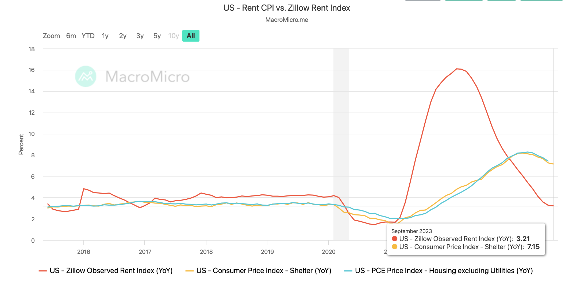The width and height of the screenshot is (569, 296).
Task: Choose the 3y zoom range
Action: pos(140,36)
